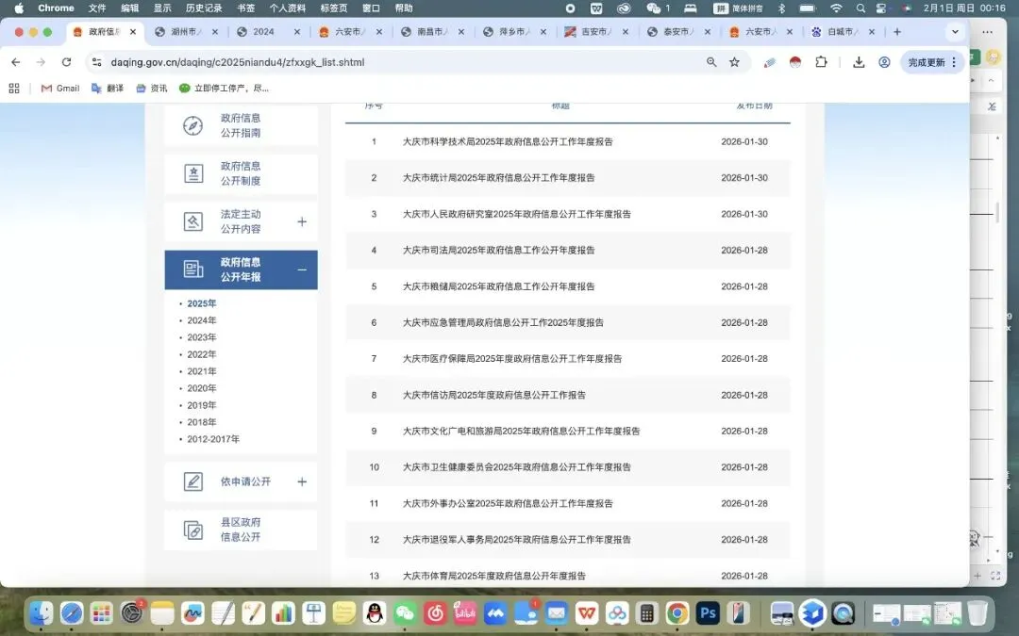Screen dimensions: 1019x636
Task: Select the 2020年 annual report list
Action: tap(202, 388)
